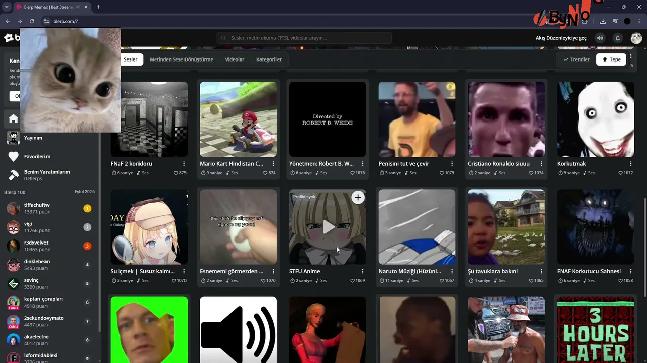Open the profile avatar menu

point(636,38)
